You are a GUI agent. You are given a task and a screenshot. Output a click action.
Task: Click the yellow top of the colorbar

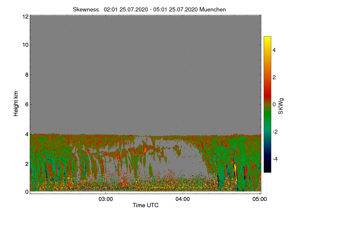(x=267, y=39)
